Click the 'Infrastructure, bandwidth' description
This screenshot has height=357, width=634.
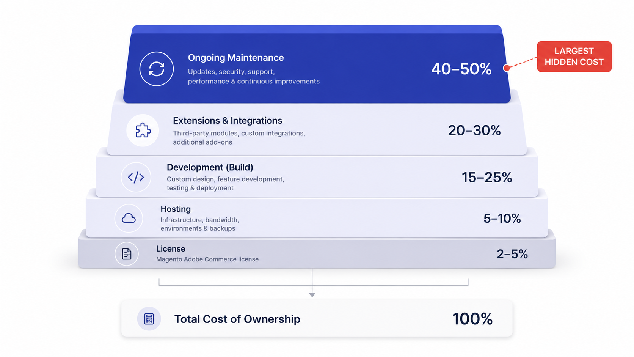click(199, 224)
